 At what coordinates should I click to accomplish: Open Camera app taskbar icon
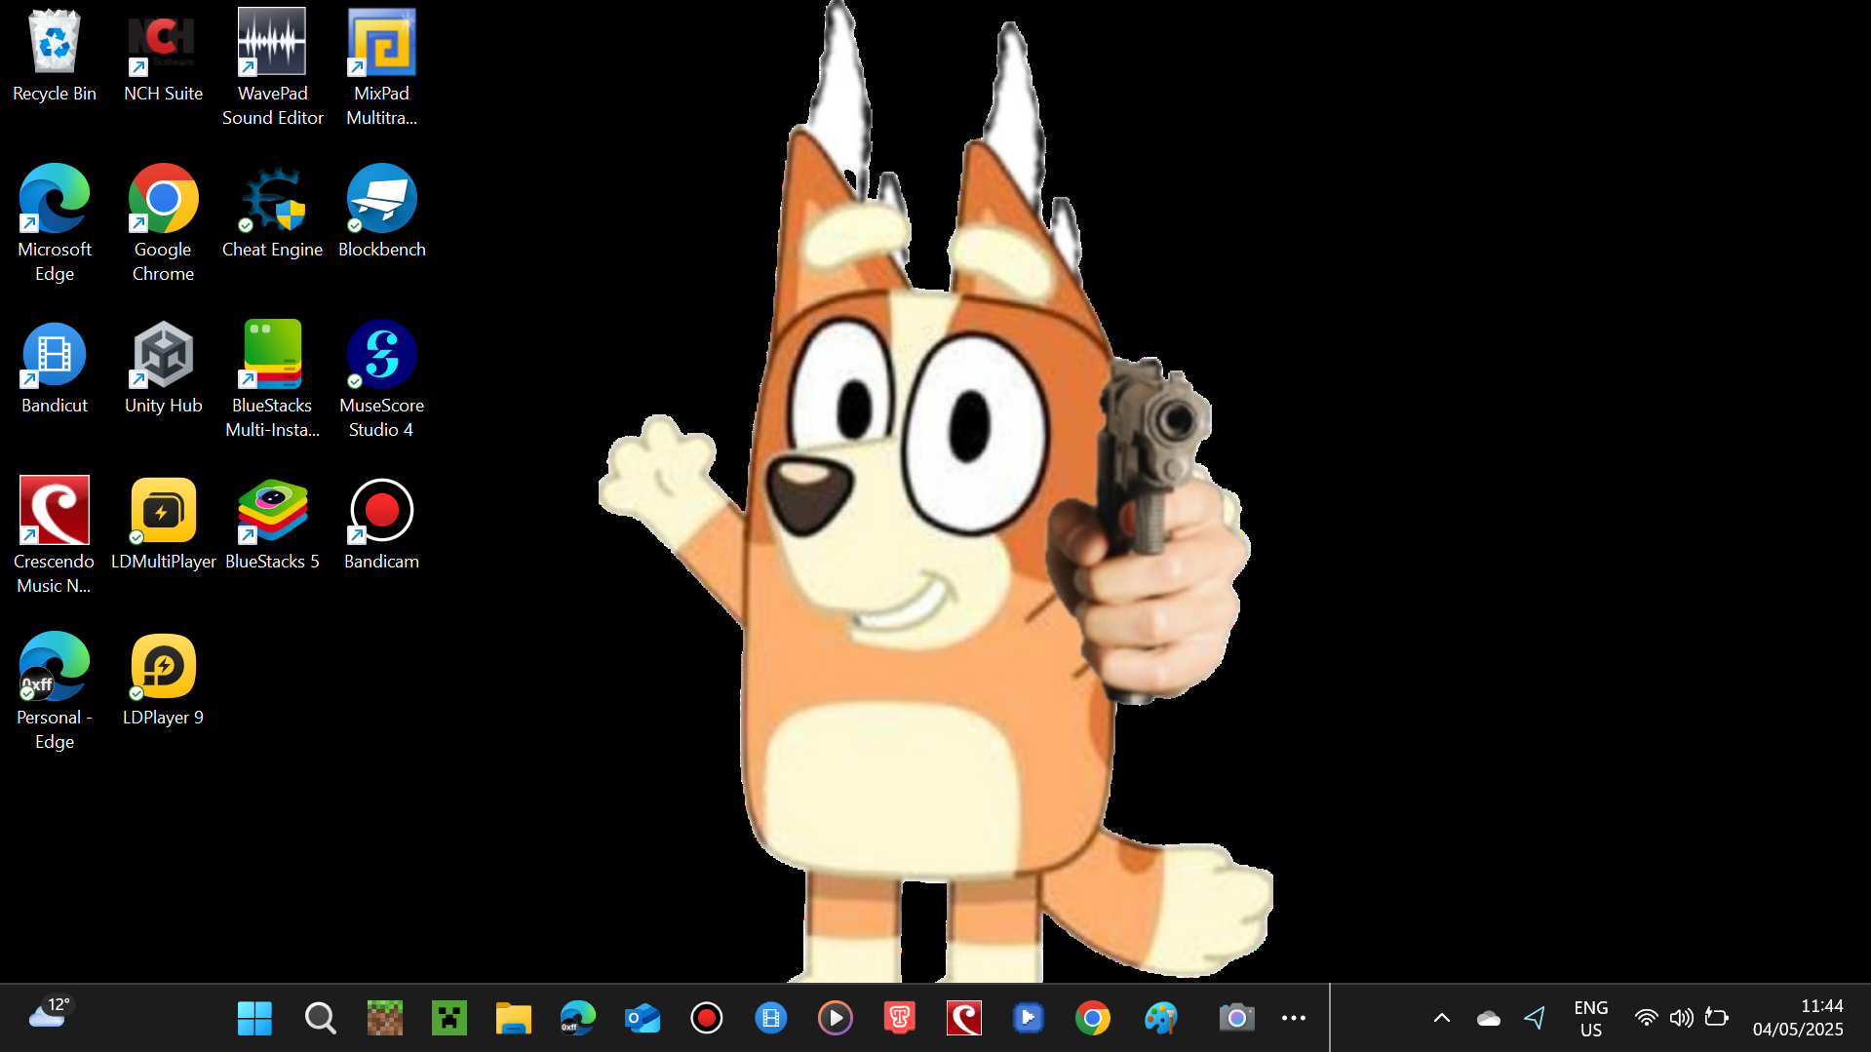(1236, 1018)
